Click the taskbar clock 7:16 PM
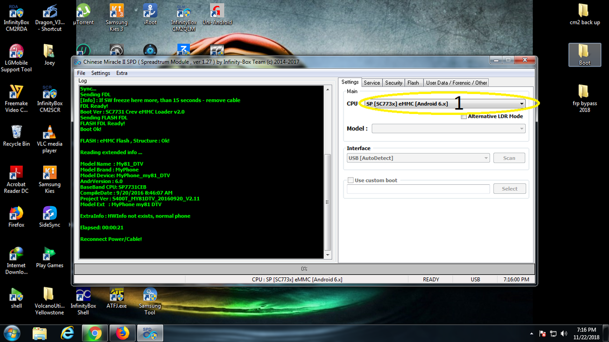609x342 pixels. pos(586,333)
